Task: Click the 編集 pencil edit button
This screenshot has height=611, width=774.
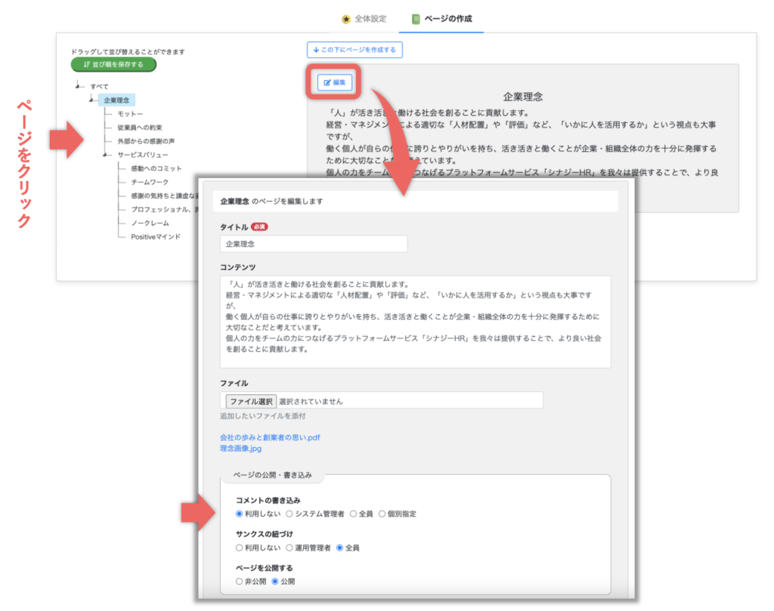Action: 335,82
